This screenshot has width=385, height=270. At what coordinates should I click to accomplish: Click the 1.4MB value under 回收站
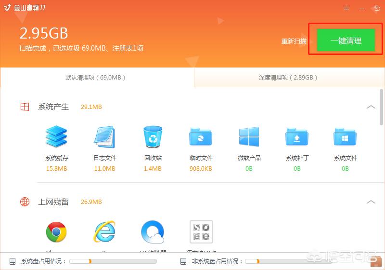point(153,169)
